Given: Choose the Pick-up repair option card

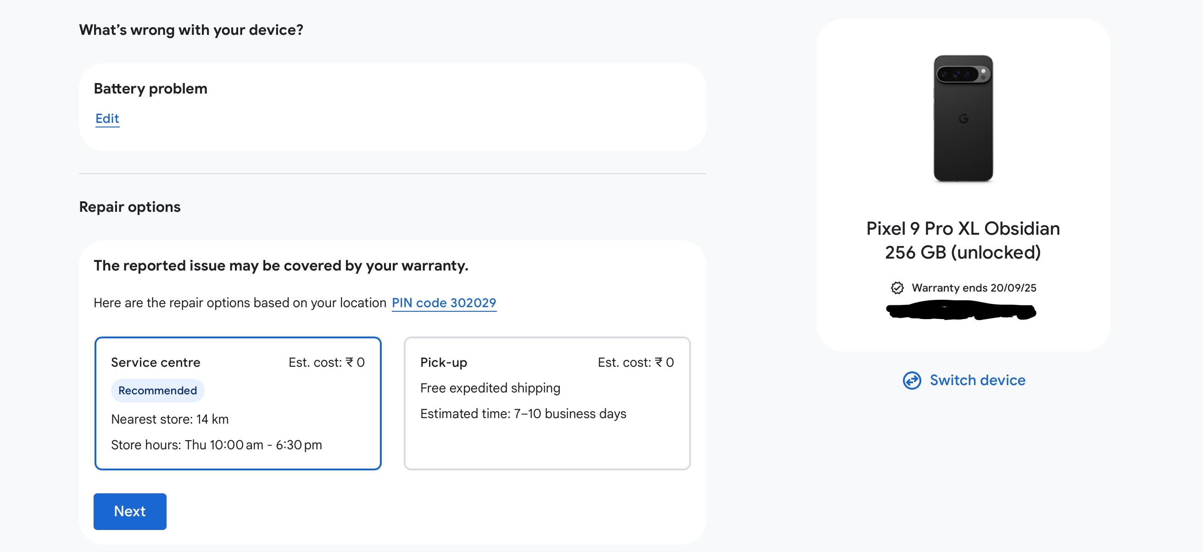Looking at the screenshot, I should (547, 403).
